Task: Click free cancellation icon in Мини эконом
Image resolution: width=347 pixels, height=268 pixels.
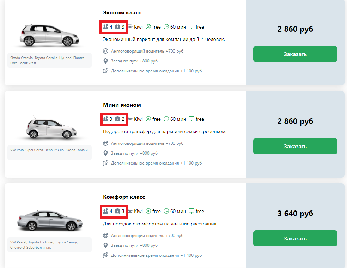Action: point(148,119)
